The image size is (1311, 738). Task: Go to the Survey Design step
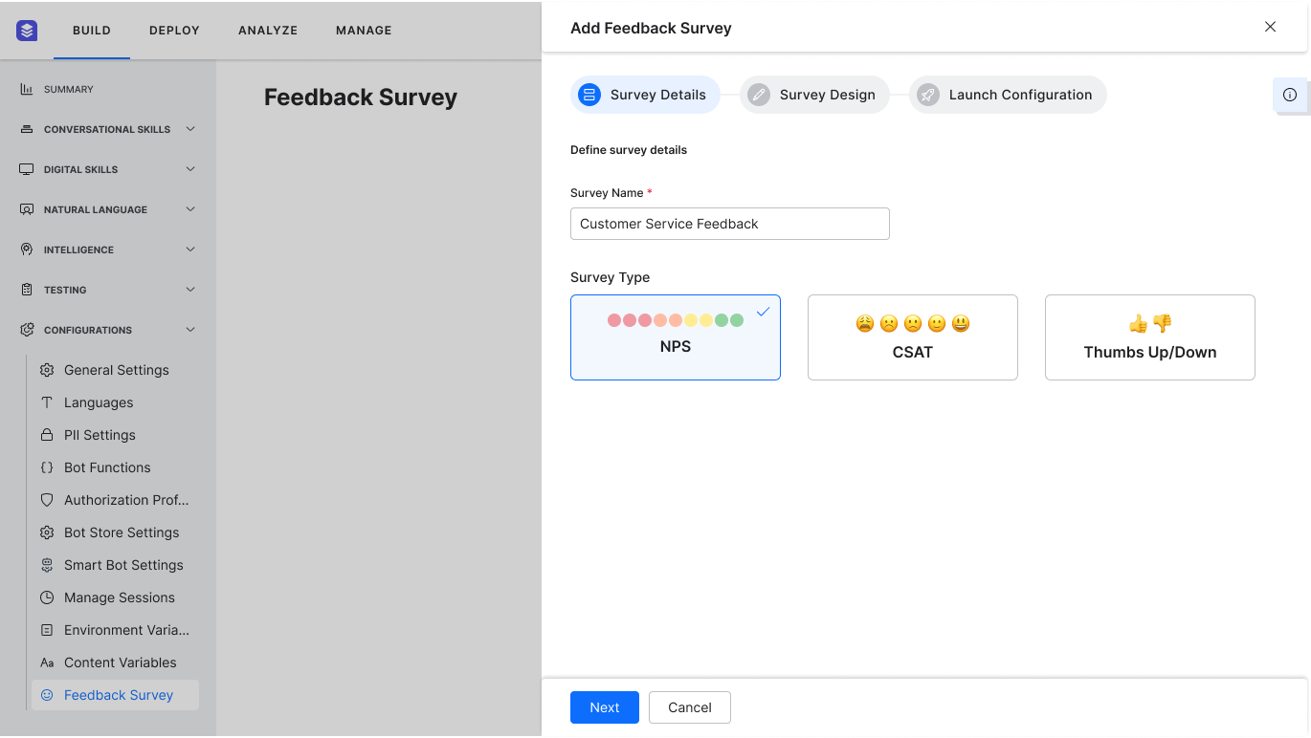(x=815, y=95)
